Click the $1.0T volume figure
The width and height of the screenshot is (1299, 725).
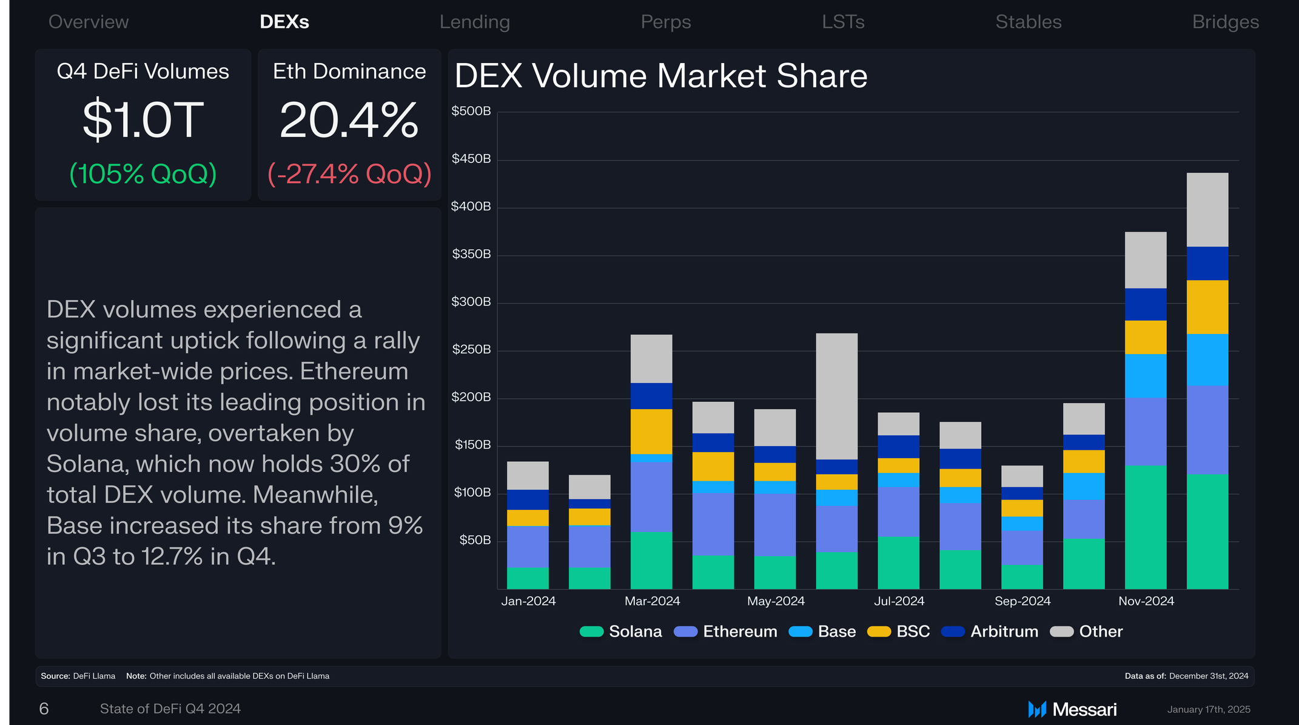(x=143, y=120)
